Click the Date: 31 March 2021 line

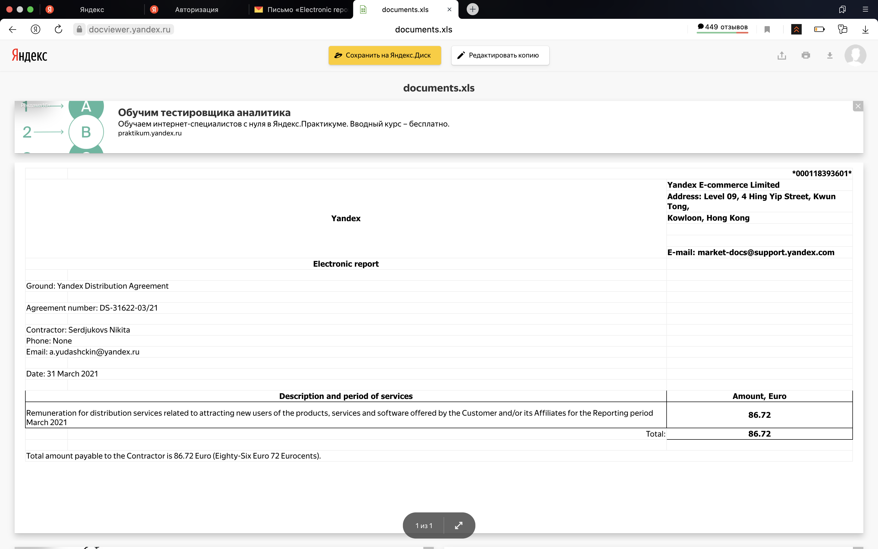pyautogui.click(x=62, y=374)
